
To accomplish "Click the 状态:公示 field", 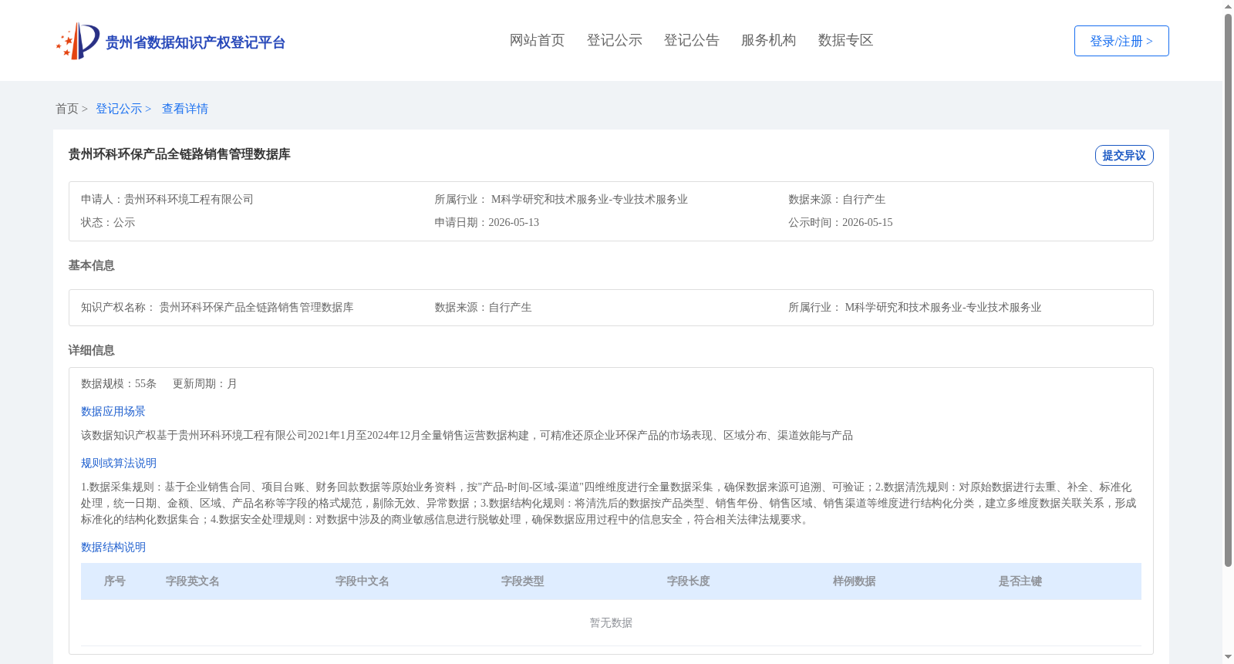I will coord(108,222).
